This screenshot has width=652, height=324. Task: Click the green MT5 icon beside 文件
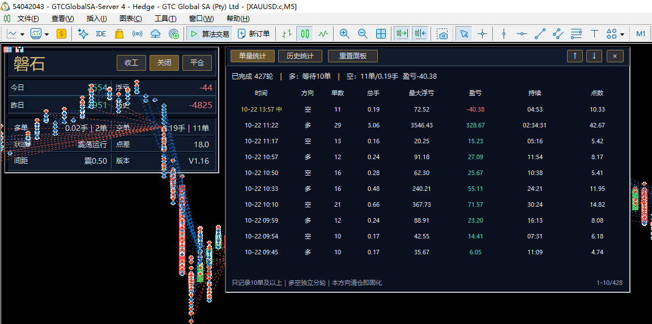pos(7,19)
